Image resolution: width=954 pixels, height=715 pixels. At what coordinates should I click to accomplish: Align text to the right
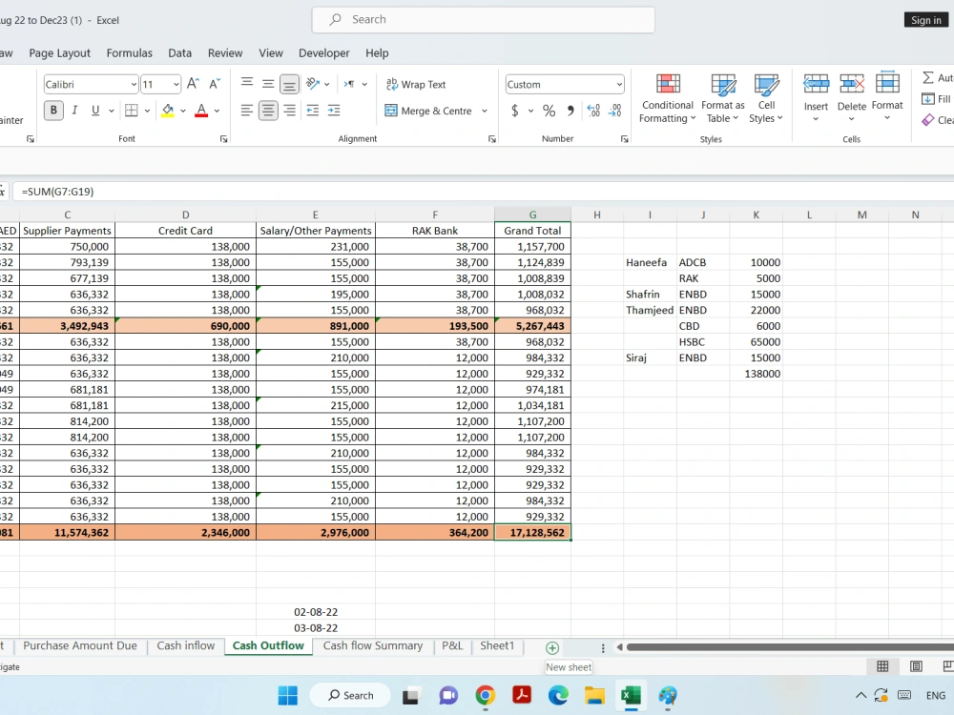290,110
